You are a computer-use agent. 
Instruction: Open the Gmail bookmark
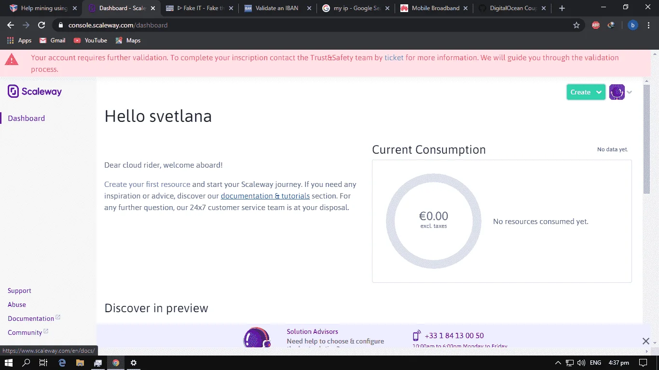tap(52, 40)
